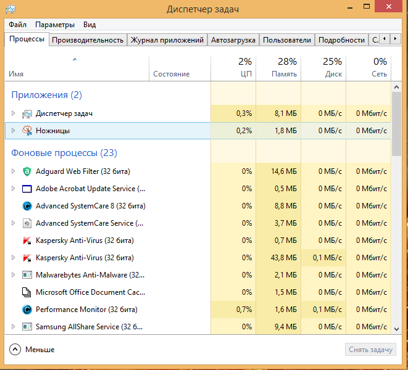Click the 14,6 МБ memory value
The width and height of the screenshot is (408, 370).
point(283,171)
